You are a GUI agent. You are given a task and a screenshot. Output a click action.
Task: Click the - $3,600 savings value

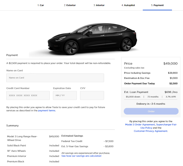click(108, 146)
